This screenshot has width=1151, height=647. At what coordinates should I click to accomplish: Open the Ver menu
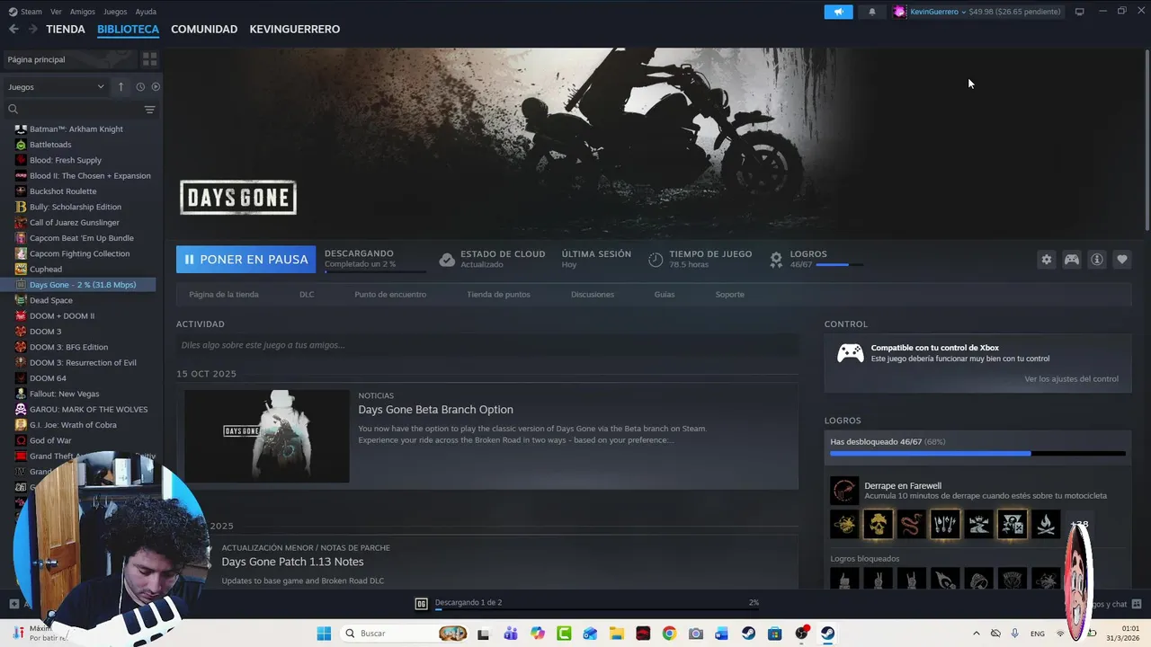56,12
